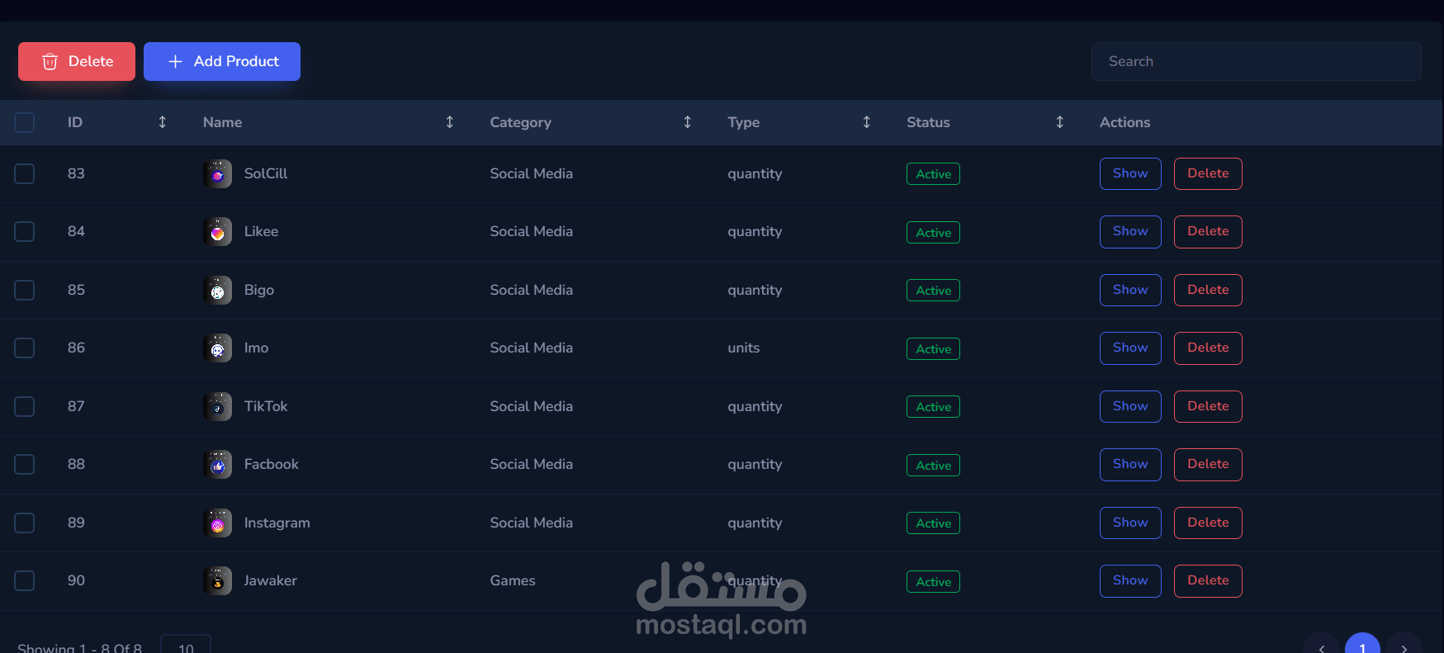Click the Games category cell
The height and width of the screenshot is (653, 1444).
tap(513, 581)
